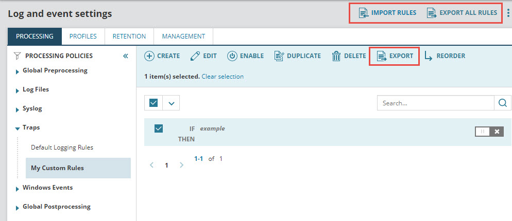The height and width of the screenshot is (221, 512).
Task: Toggle the select-all rules checkbox
Action: click(153, 103)
